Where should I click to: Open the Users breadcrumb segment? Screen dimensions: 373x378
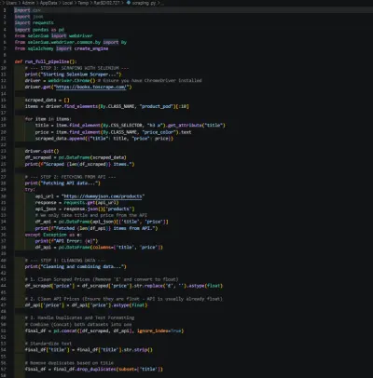[11, 3]
